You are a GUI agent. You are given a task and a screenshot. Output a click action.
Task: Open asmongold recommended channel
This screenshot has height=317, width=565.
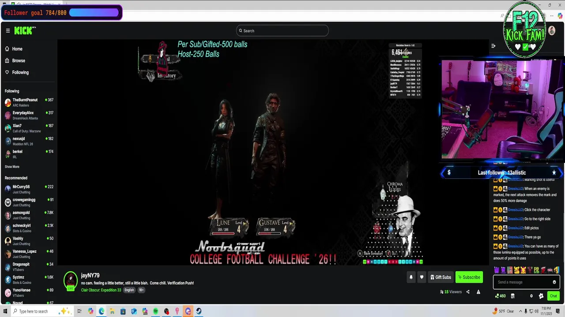[x=29, y=215]
